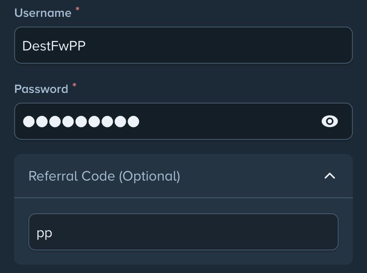367x273 pixels.
Task: Click the Referral Code (Optional) header text
Action: [105, 176]
